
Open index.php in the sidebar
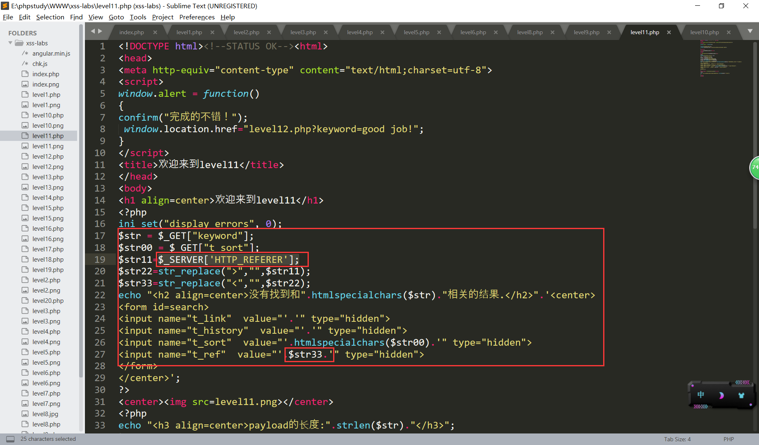(46, 74)
